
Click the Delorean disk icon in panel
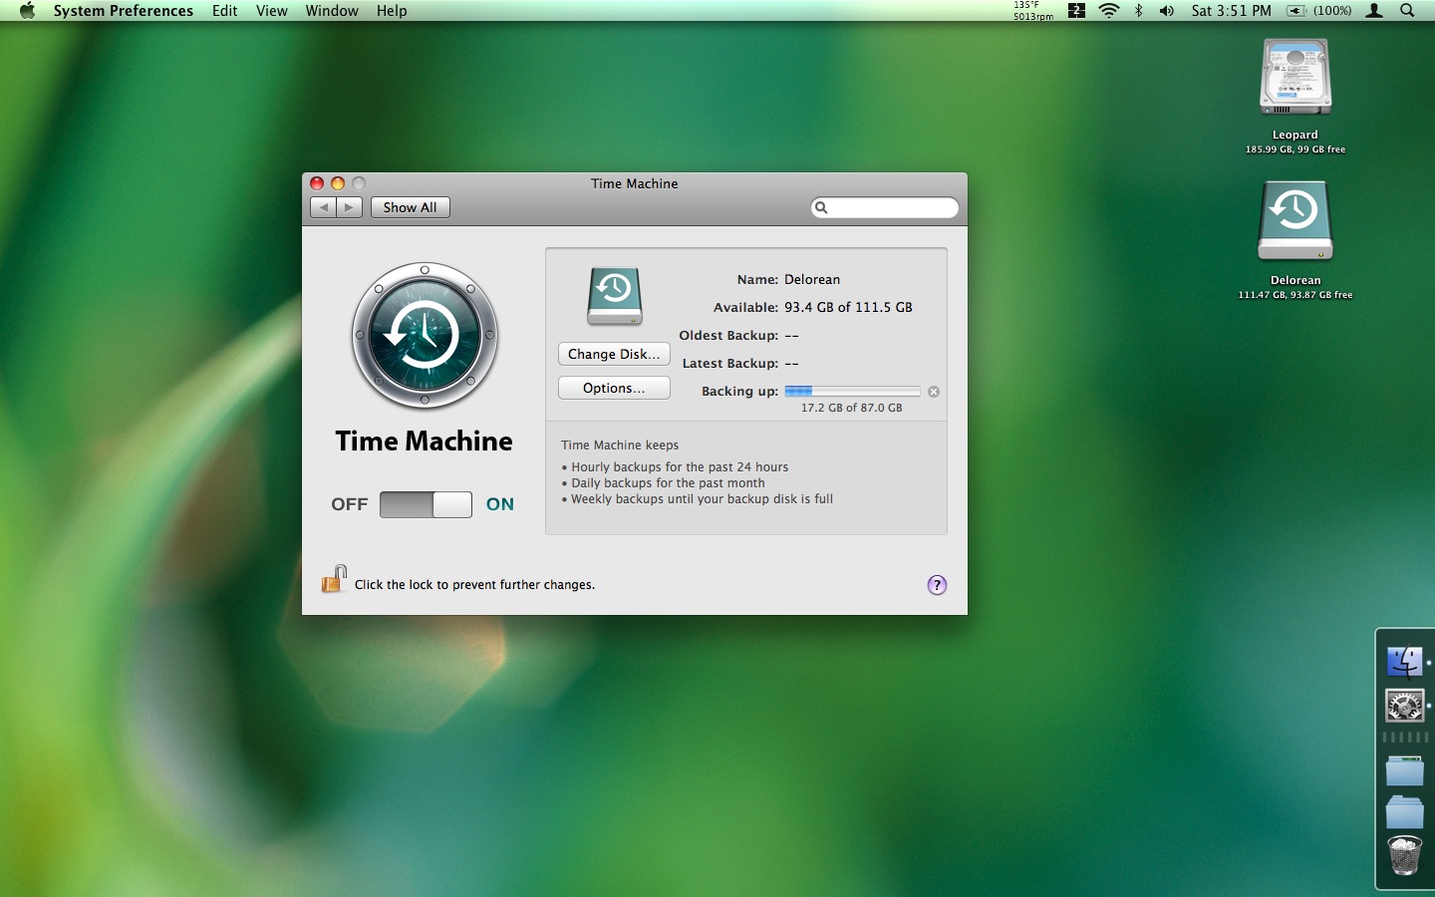pos(615,296)
